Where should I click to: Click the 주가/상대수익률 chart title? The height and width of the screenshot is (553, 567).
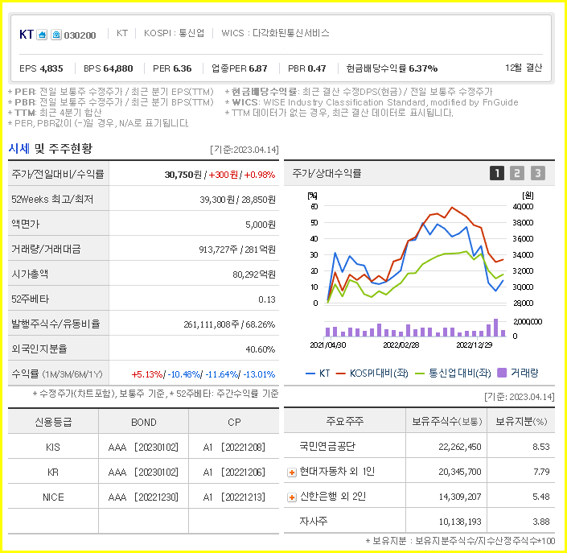tap(327, 173)
